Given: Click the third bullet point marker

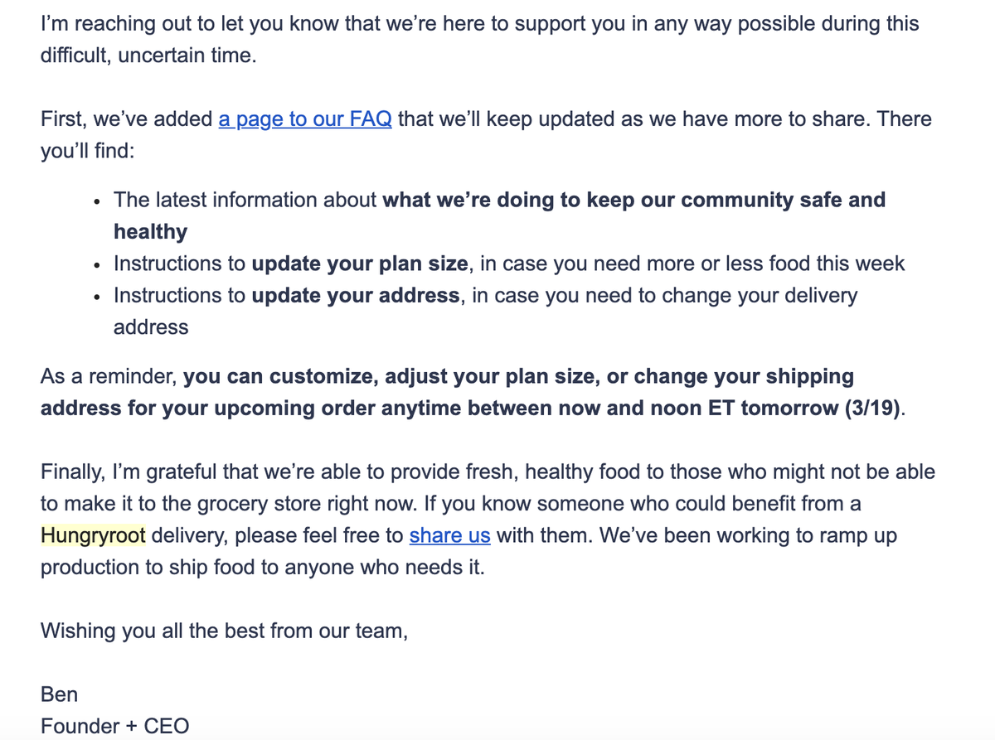Looking at the screenshot, I should click(98, 297).
